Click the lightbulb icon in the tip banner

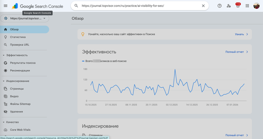coord(83,34)
